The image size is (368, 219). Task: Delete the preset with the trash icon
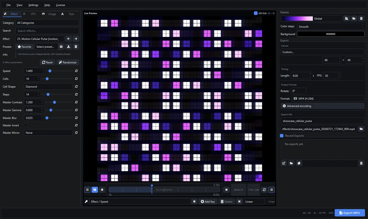click(x=76, y=47)
